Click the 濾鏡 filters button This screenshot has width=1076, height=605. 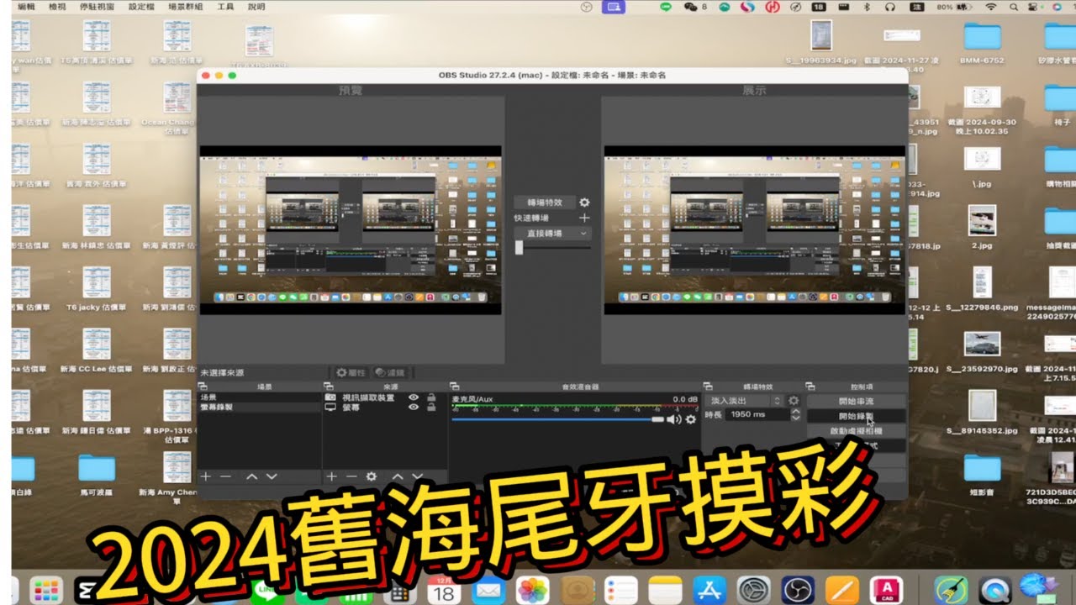pos(390,372)
